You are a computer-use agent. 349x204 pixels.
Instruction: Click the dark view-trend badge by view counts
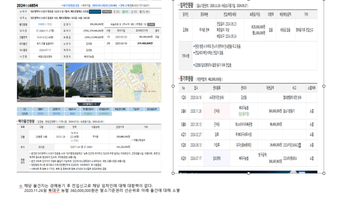coord(151,25)
